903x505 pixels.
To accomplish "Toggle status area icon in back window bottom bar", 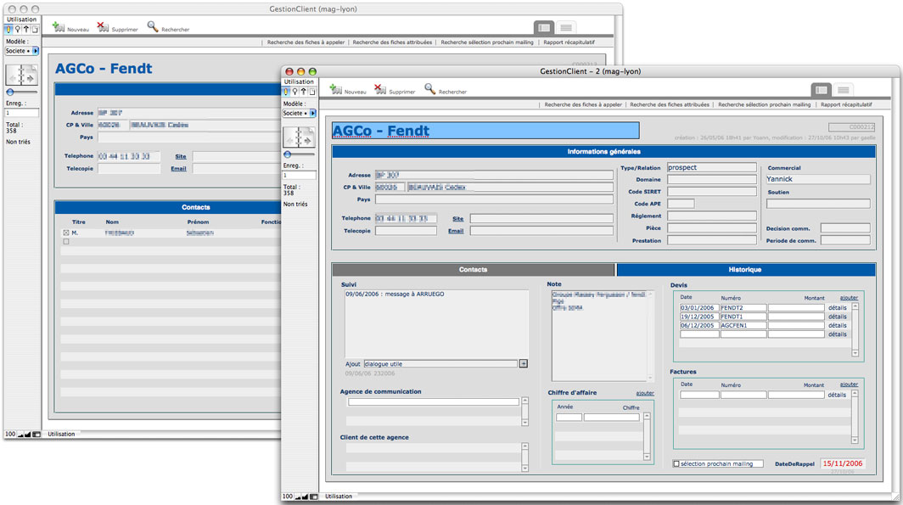I will [36, 435].
